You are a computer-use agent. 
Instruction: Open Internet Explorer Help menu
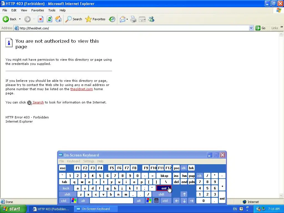[62, 10]
